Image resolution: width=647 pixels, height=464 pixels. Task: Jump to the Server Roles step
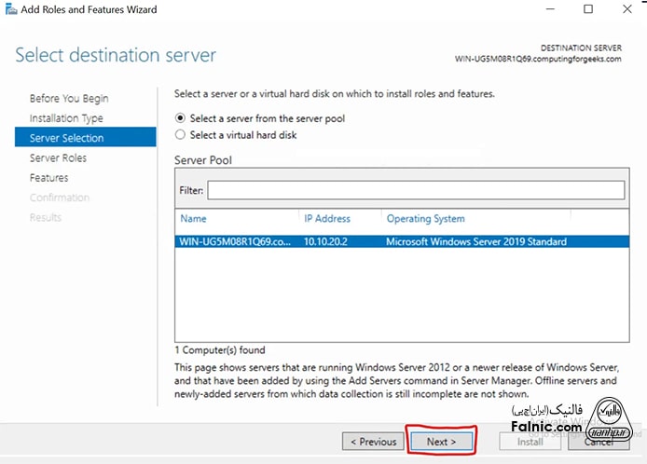click(x=58, y=158)
